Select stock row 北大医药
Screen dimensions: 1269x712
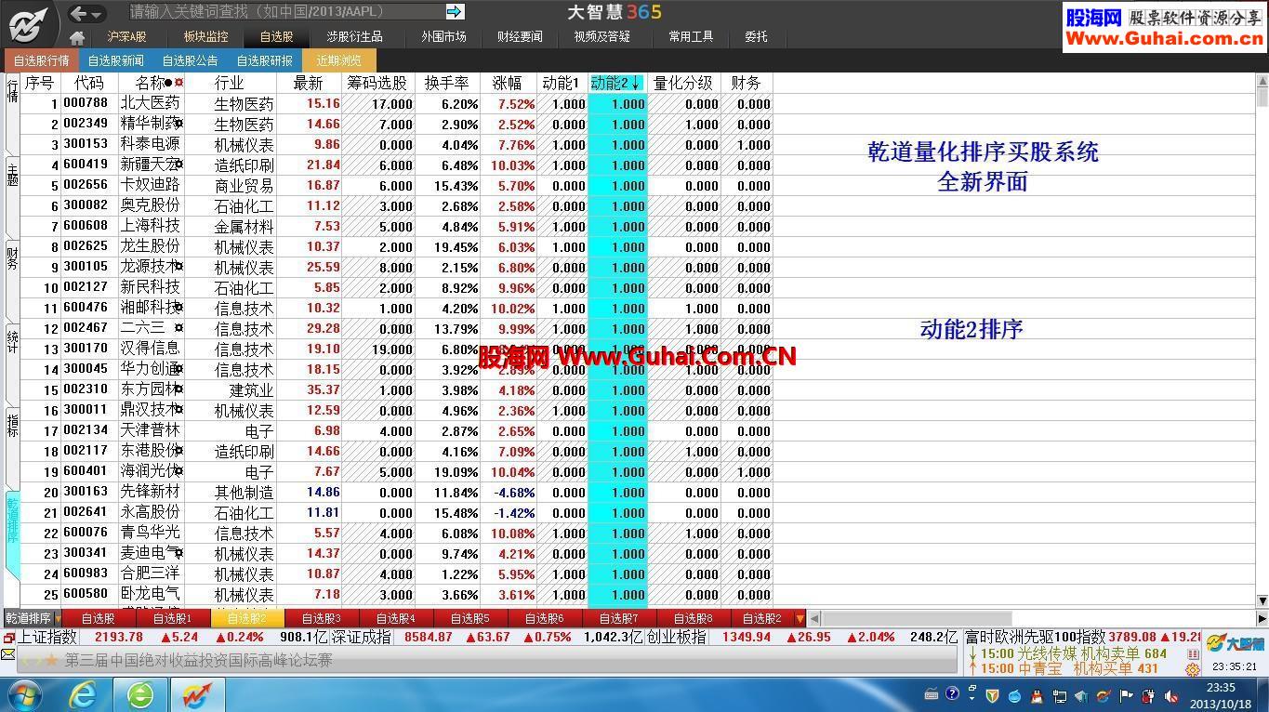click(397, 103)
